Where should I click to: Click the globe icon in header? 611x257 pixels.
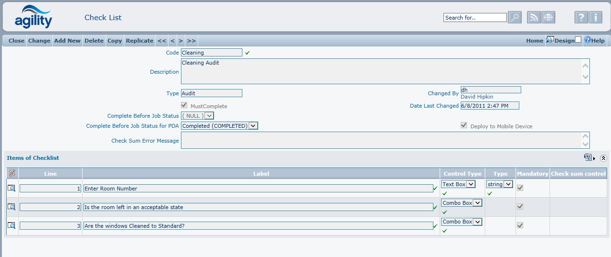[548, 18]
